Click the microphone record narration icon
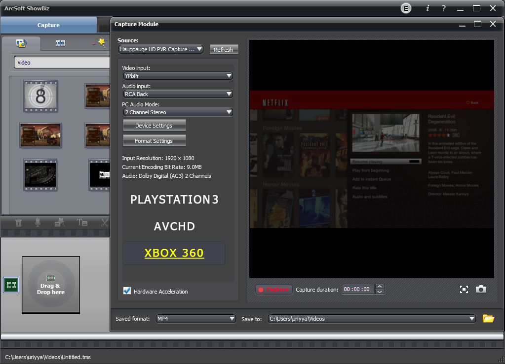This screenshot has height=364, width=505. pyautogui.click(x=38, y=222)
